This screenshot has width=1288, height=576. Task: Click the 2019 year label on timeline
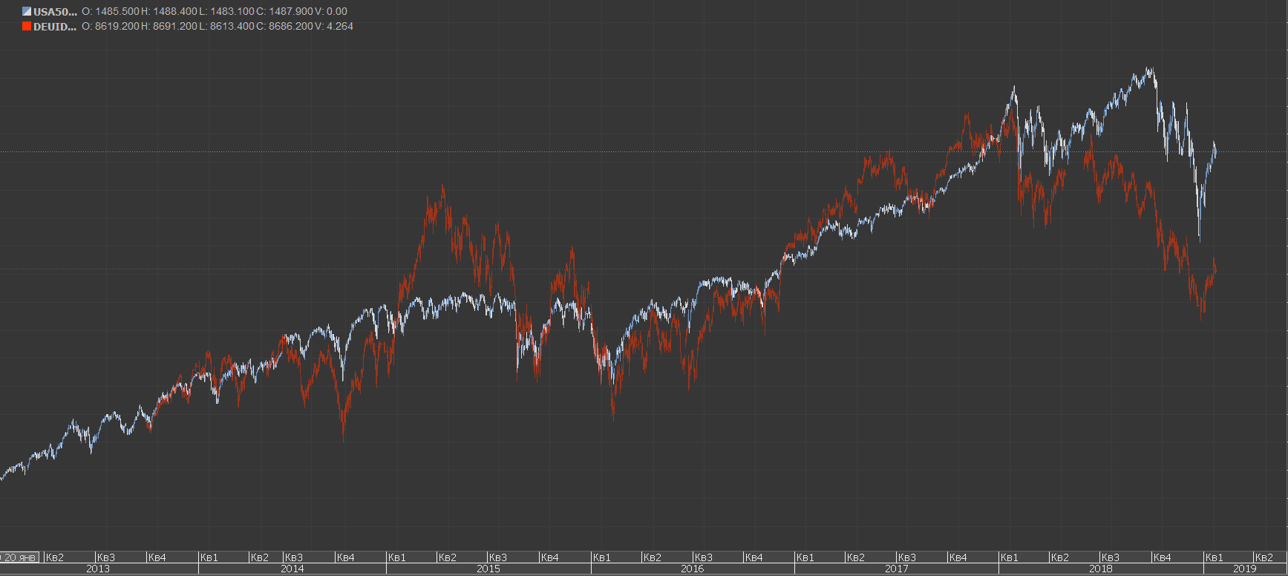tap(1245, 569)
